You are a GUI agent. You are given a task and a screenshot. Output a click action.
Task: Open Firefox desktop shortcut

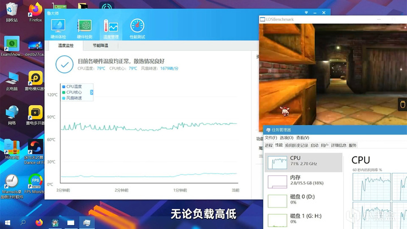[36, 12]
